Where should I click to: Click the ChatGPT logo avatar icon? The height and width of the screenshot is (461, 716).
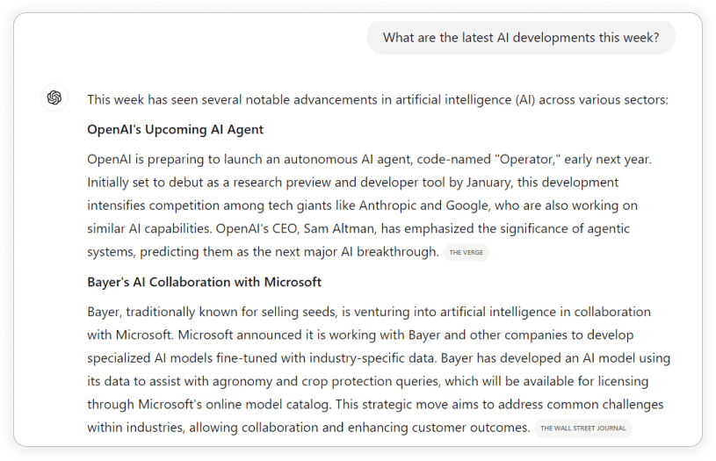(x=54, y=97)
